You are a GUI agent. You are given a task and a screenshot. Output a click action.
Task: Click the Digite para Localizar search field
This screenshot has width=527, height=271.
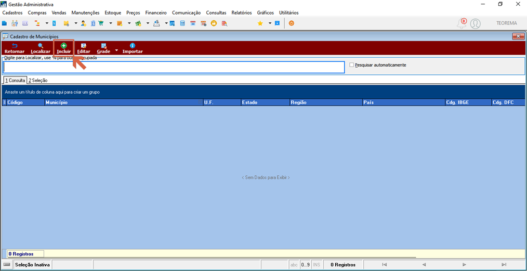tap(174, 67)
